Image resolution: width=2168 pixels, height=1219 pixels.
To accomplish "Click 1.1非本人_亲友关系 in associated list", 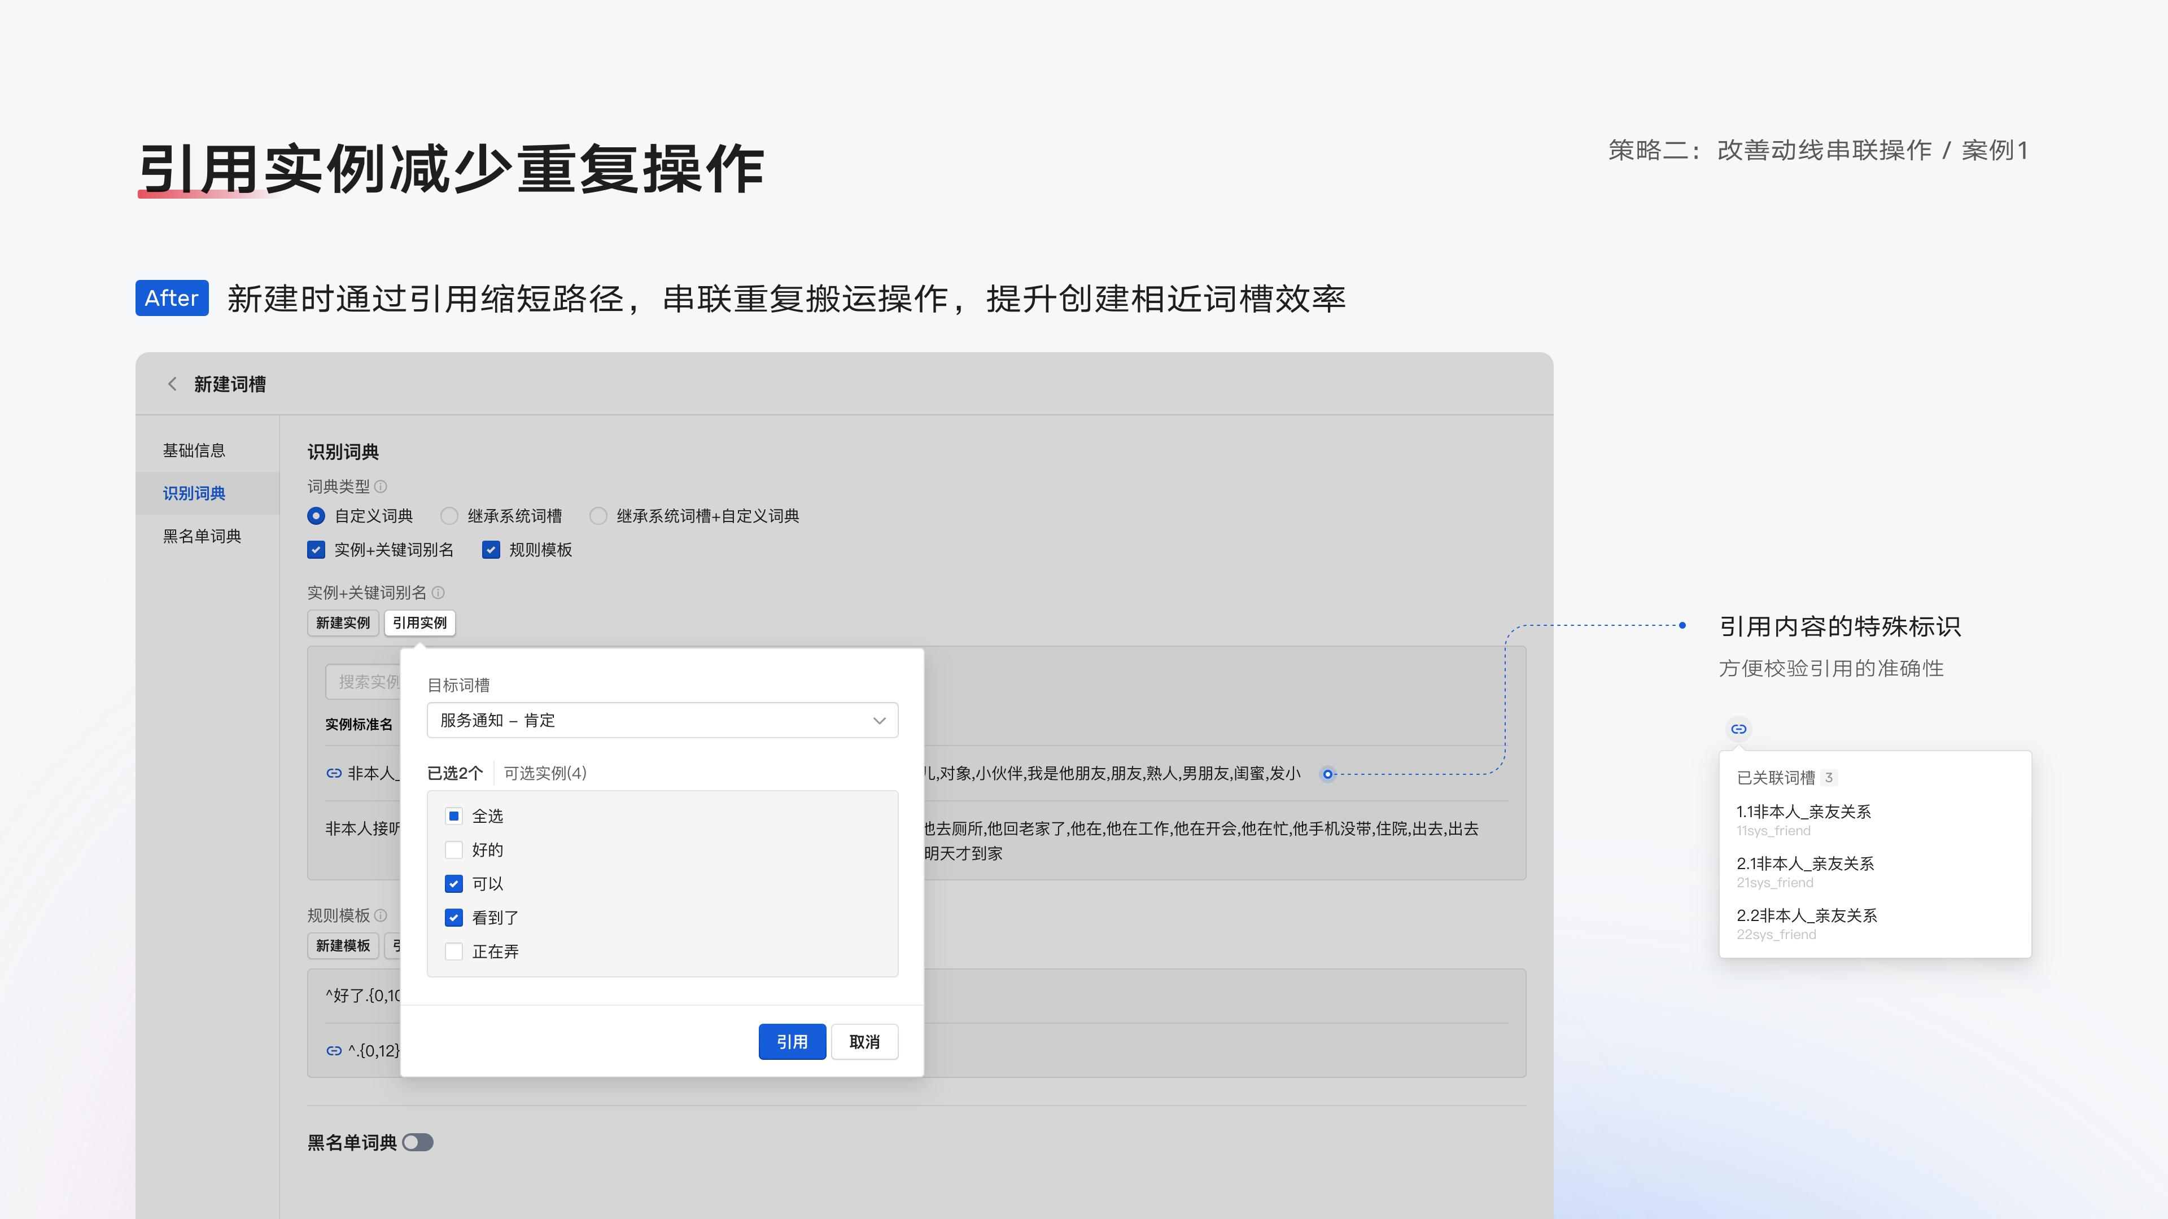I will coord(1804,811).
